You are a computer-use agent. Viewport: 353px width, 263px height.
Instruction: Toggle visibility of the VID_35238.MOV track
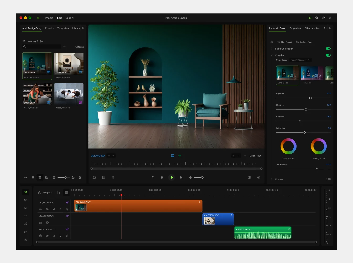point(47,222)
